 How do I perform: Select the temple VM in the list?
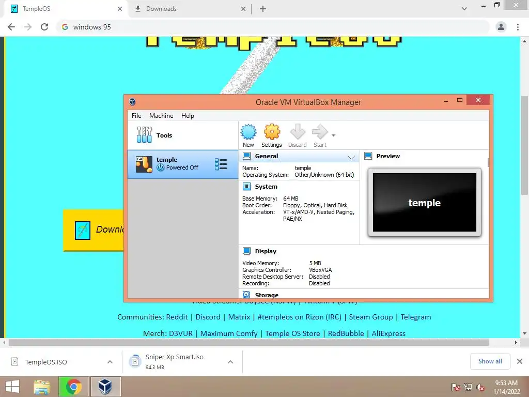tap(182, 164)
